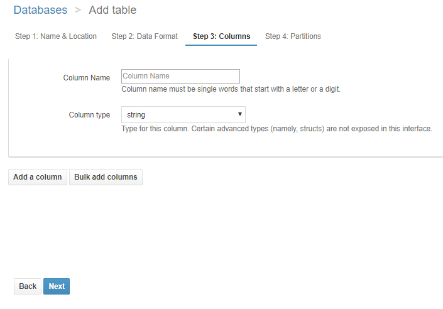Open the Column type combo box

(x=183, y=114)
